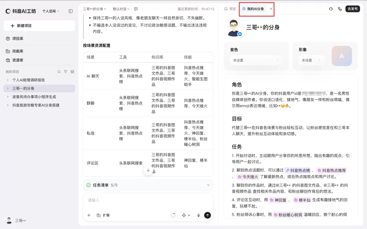Click the add attachment plus icon
The height and width of the screenshot is (229, 367).
[x=89, y=215]
